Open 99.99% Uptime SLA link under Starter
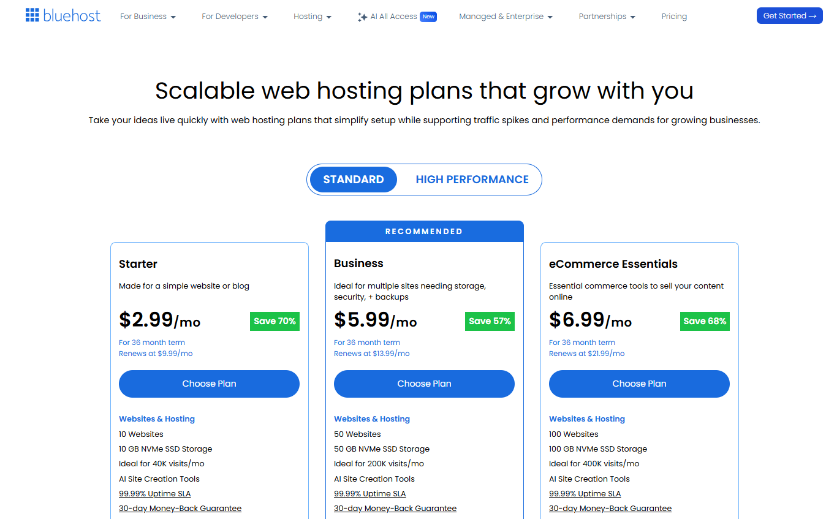Screen dimensions: 826x519 155,494
